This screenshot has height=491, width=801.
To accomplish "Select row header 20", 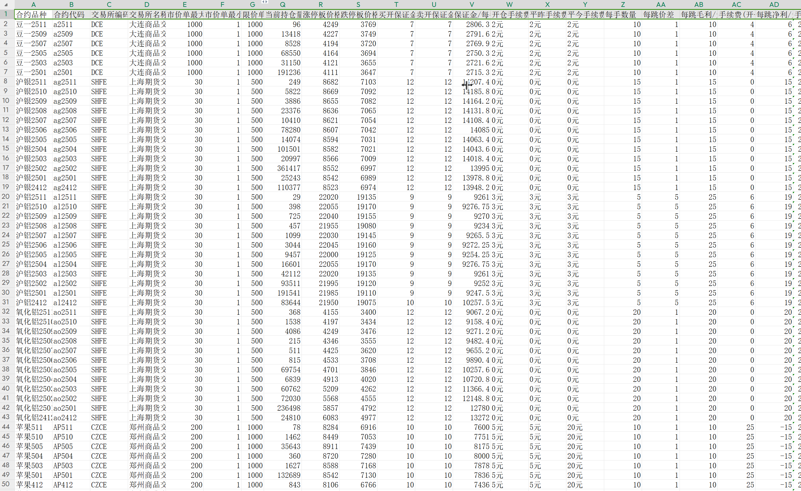I will [6, 197].
